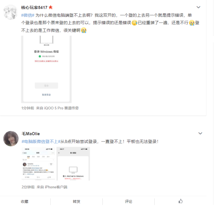Viewport: 214px width, 210px height.
Task: View the first Weibo phone screenshot thumbnail
Action: (38, 163)
